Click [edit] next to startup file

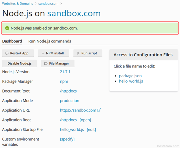(91, 129)
